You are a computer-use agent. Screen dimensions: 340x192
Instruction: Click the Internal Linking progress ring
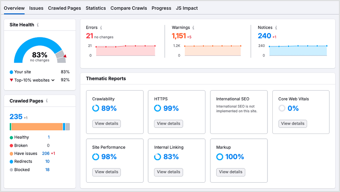click(158, 157)
